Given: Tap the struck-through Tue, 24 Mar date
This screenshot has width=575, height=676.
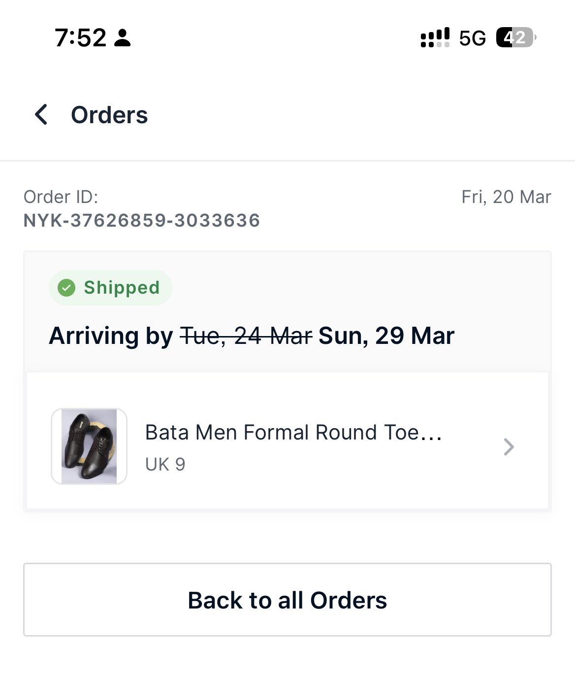Looking at the screenshot, I should (246, 336).
